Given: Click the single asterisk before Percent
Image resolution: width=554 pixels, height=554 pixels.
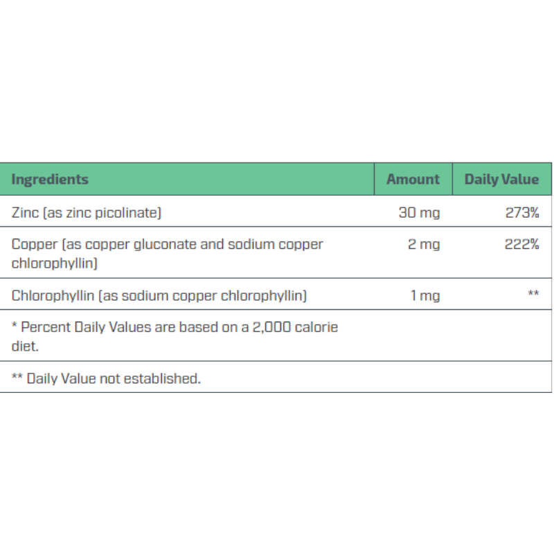Looking at the screenshot, I should (14, 325).
